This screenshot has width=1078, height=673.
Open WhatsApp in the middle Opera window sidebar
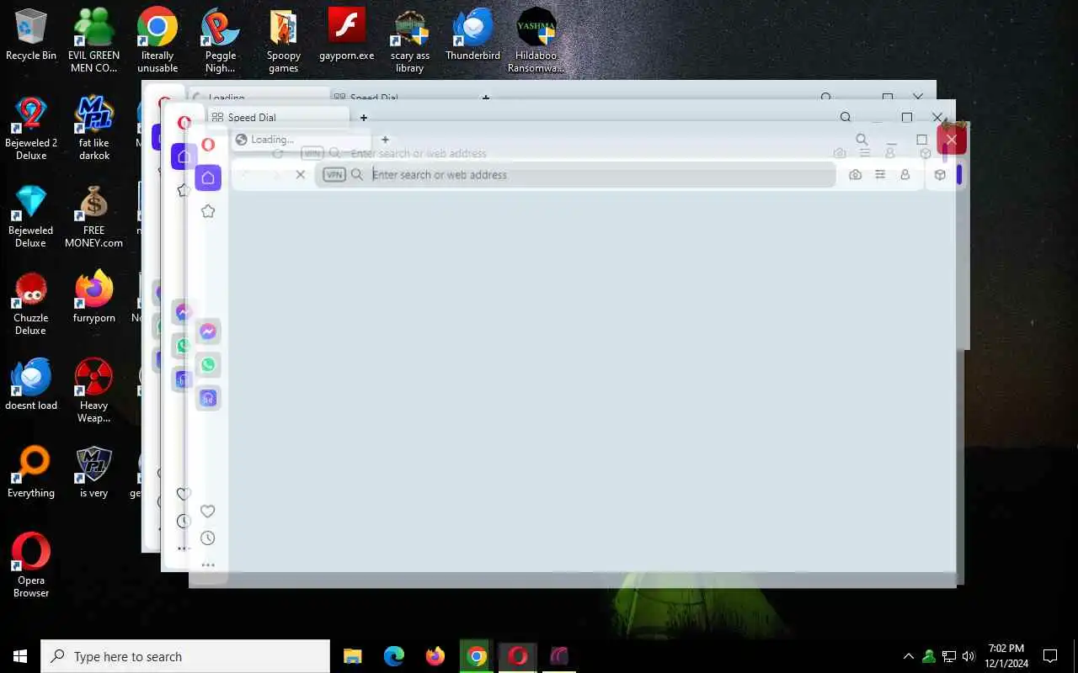coord(183,345)
